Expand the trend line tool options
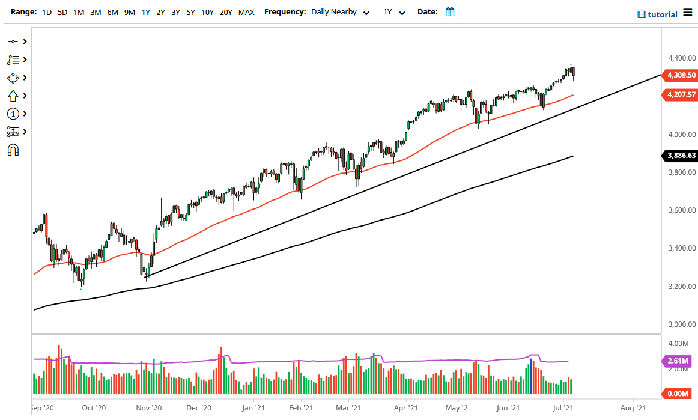The height and width of the screenshot is (420, 698). [x=24, y=41]
